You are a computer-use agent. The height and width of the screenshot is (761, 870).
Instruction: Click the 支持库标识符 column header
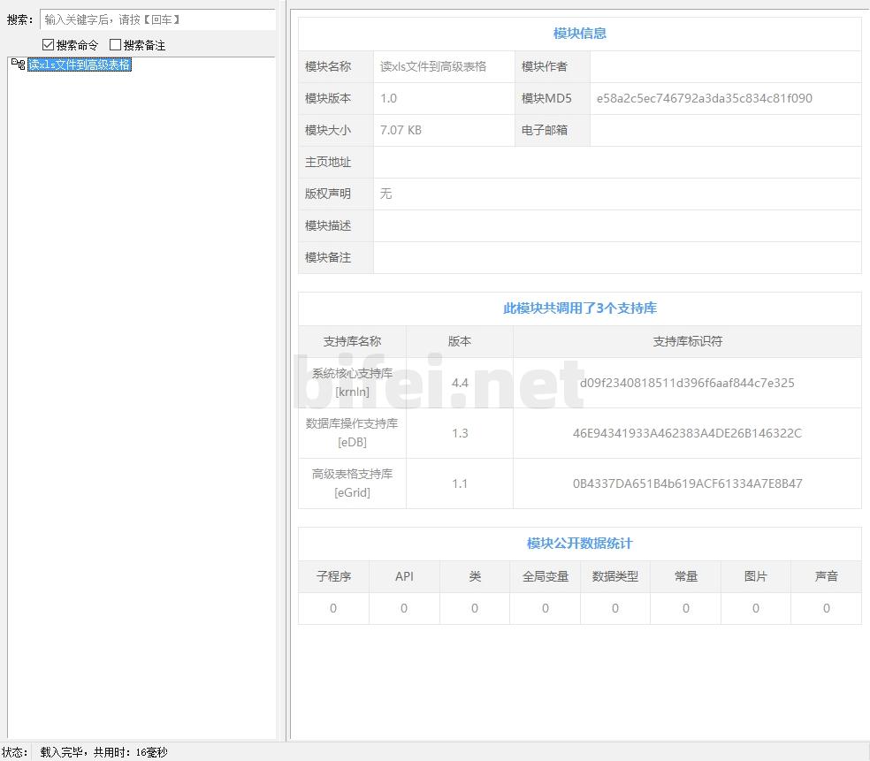point(687,341)
